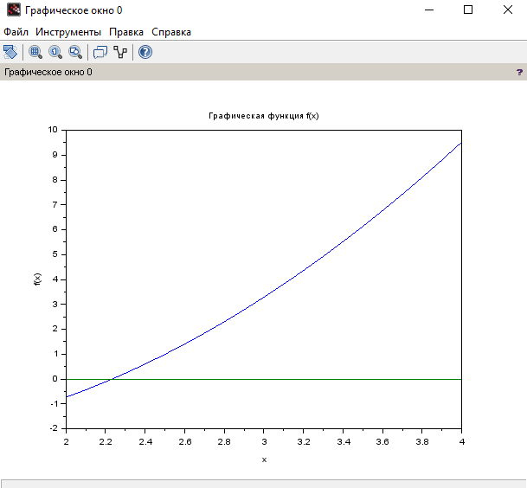The height and width of the screenshot is (488, 527).
Task: Toggle the datatip mode icon
Action: [100, 52]
